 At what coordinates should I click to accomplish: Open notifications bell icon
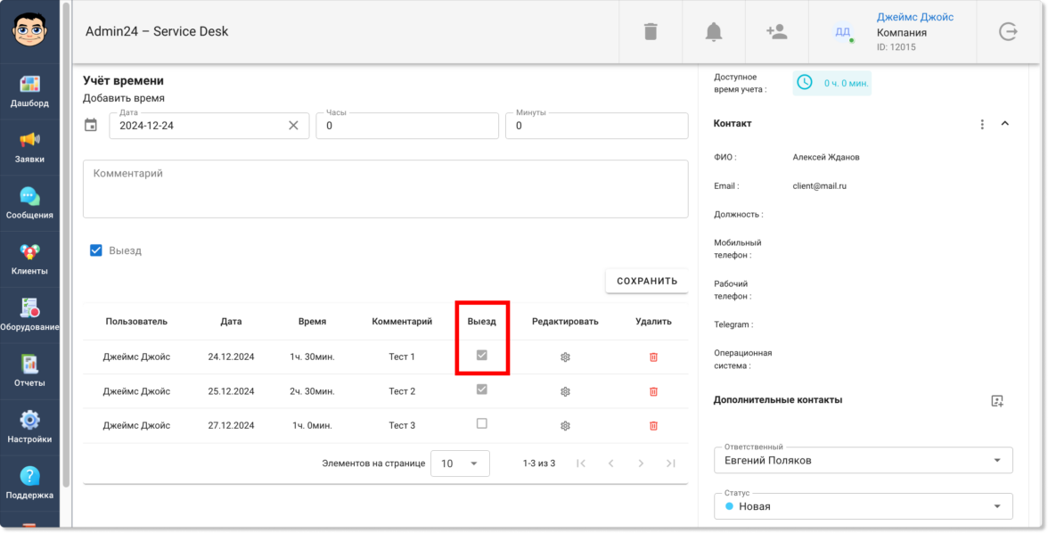714,32
